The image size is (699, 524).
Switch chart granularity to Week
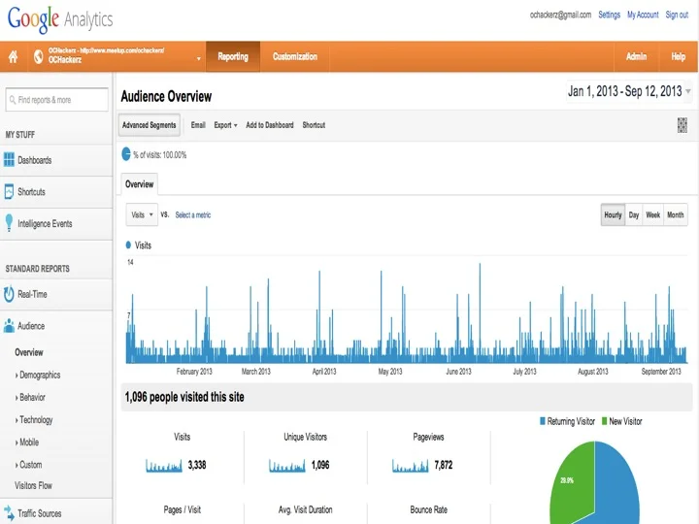click(x=653, y=214)
